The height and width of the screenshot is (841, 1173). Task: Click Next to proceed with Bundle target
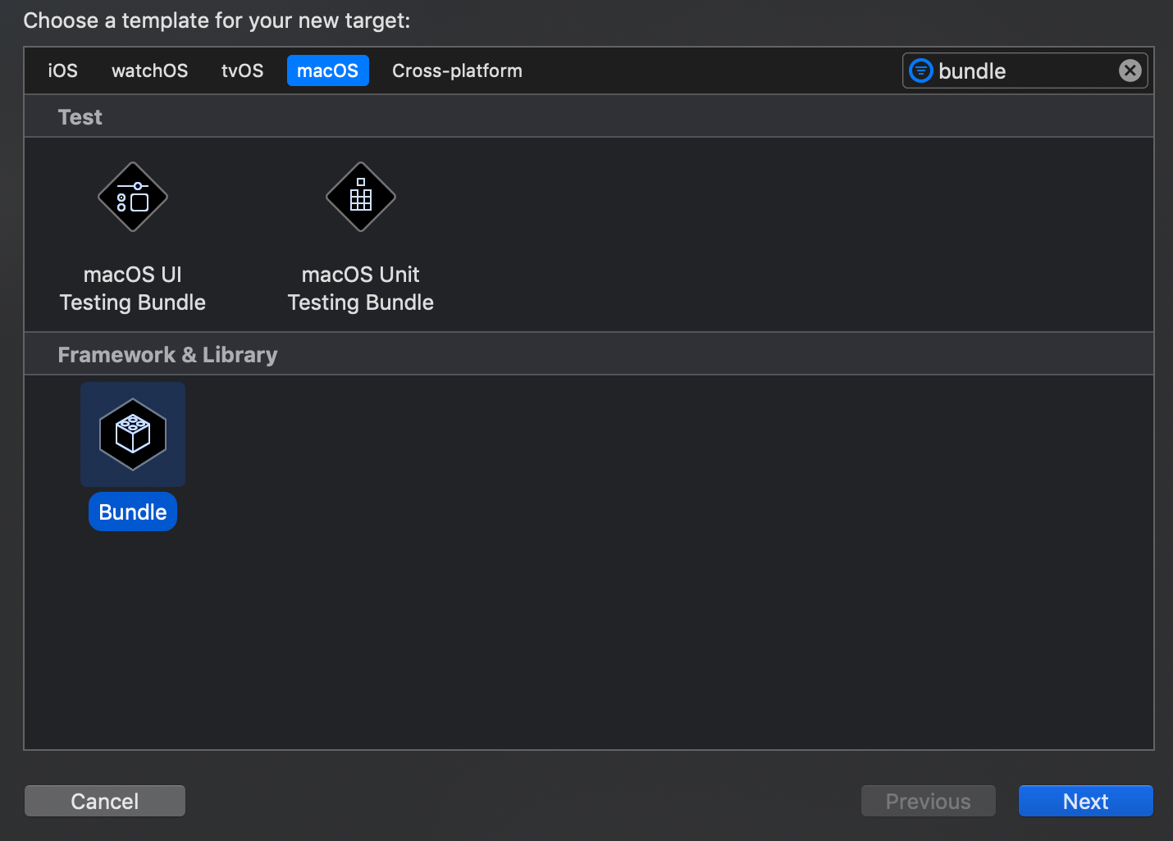pyautogui.click(x=1084, y=801)
